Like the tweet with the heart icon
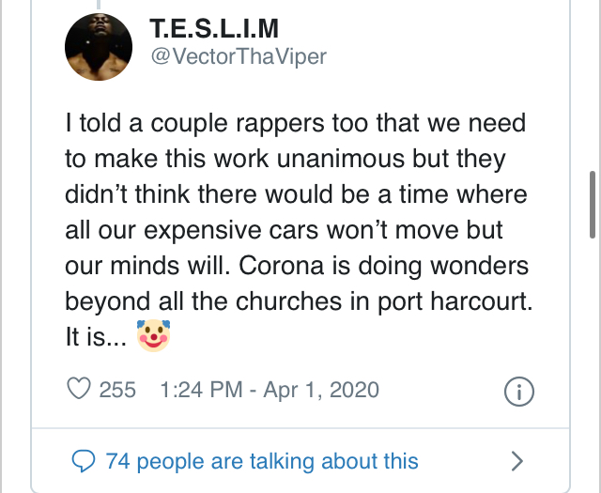Image resolution: width=601 pixels, height=493 pixels. pos(80,389)
